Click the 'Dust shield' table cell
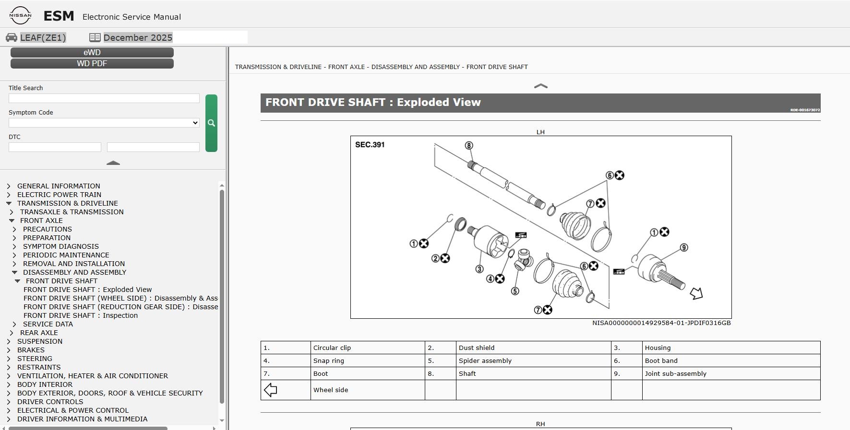The image size is (850, 430). pyautogui.click(x=533, y=348)
